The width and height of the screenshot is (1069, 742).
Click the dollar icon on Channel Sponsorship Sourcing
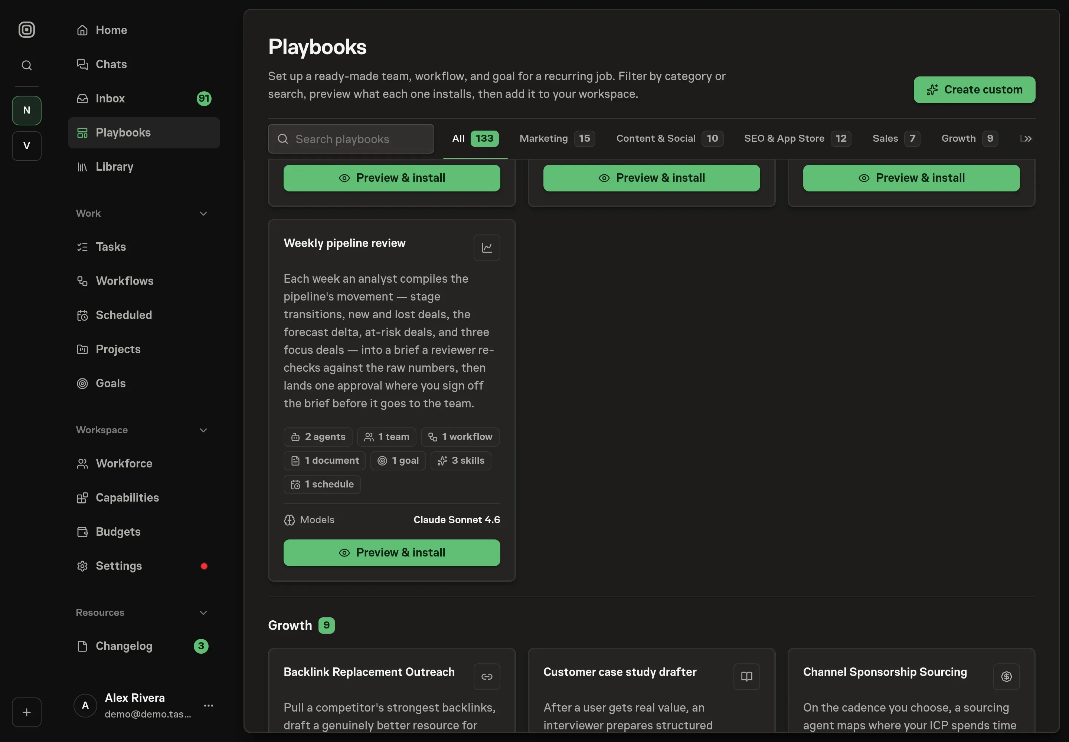point(1006,677)
